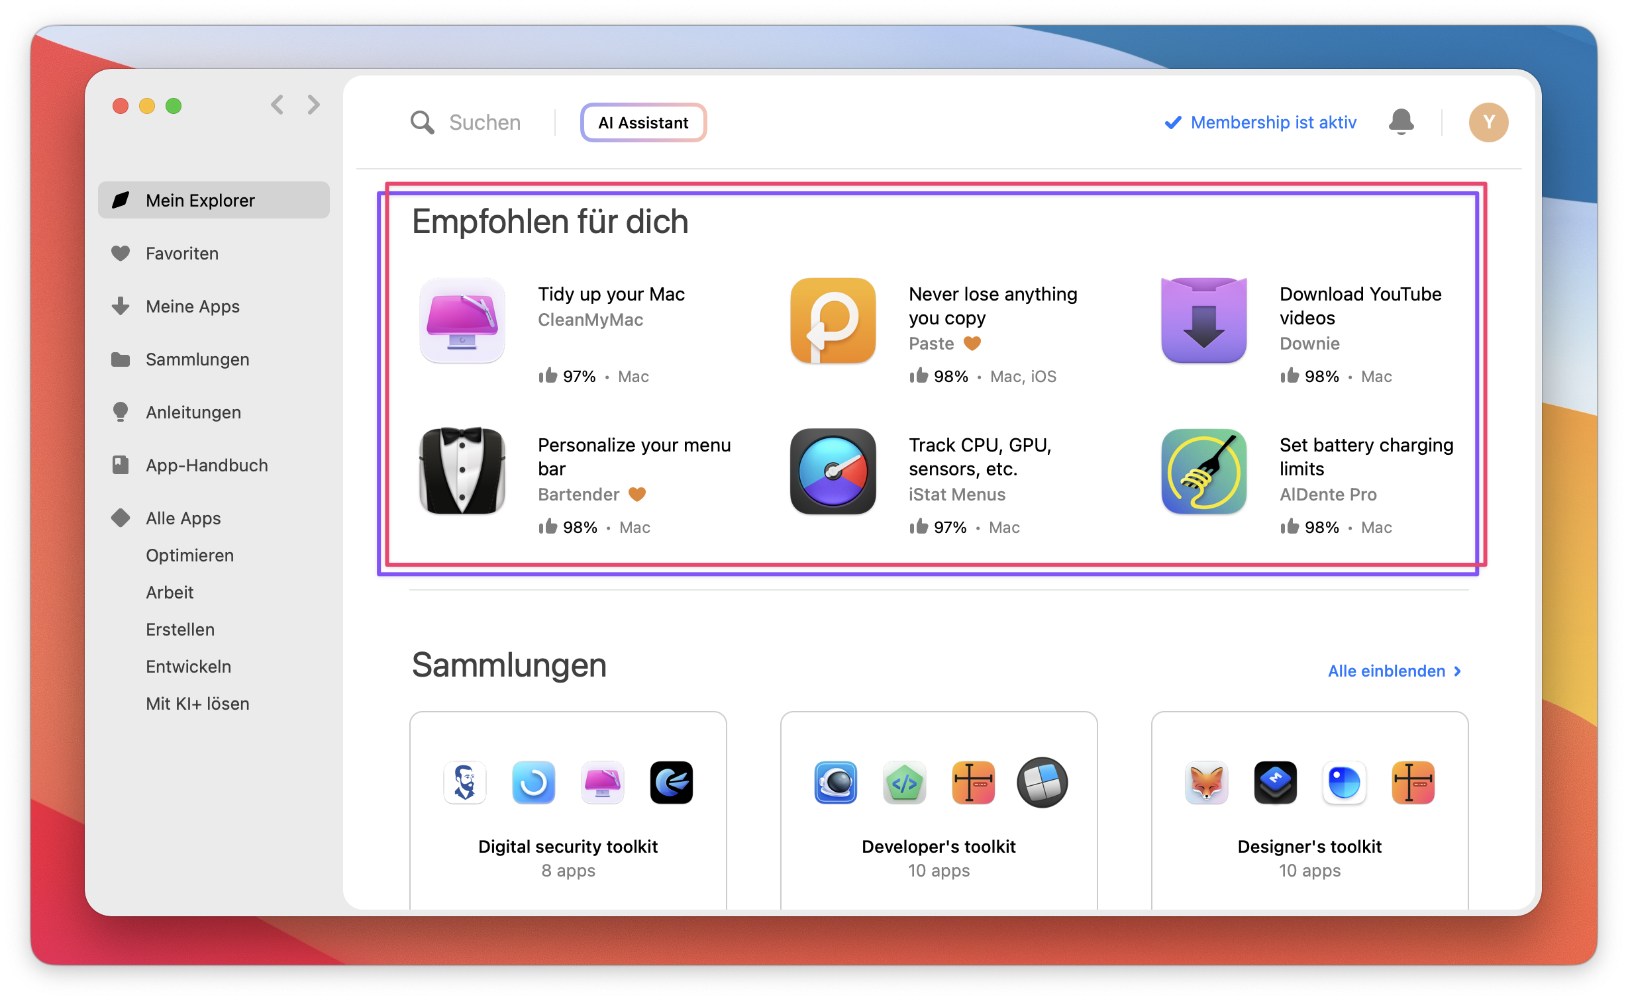This screenshot has width=1628, height=1001.
Task: Click the Mac, iOS platform text
Action: (1023, 376)
